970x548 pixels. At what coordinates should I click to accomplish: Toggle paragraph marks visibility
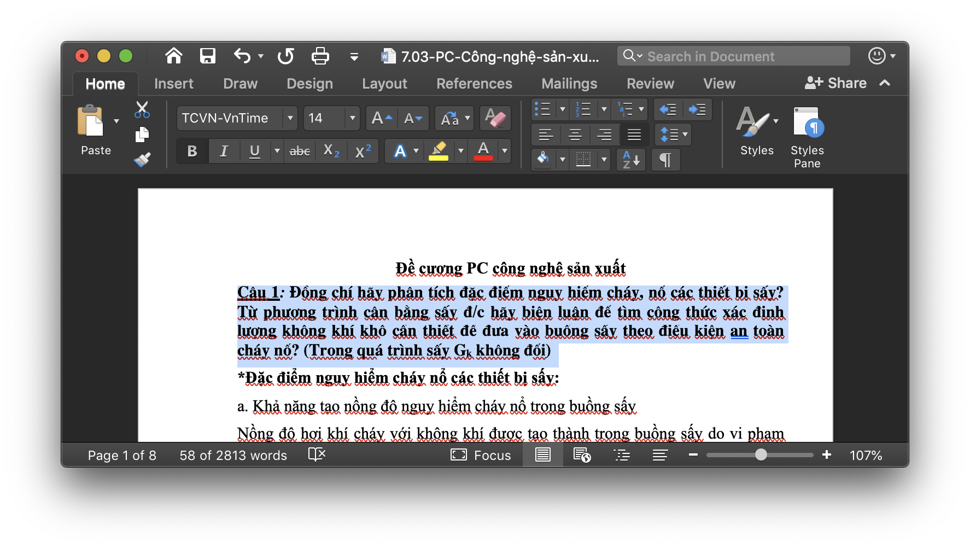click(665, 159)
